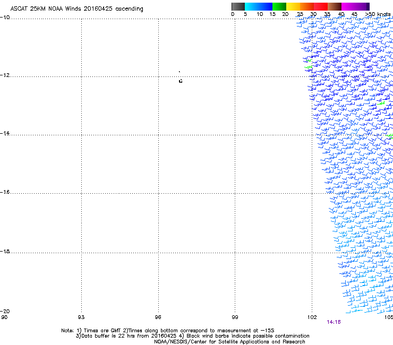Click the green 15-20 knots color segment
This screenshot has width=393, height=345.
click(279, 6)
